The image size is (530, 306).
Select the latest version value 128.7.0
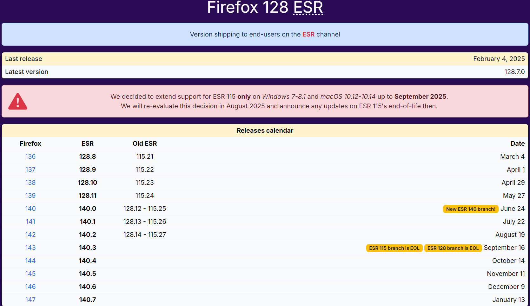tap(514, 72)
